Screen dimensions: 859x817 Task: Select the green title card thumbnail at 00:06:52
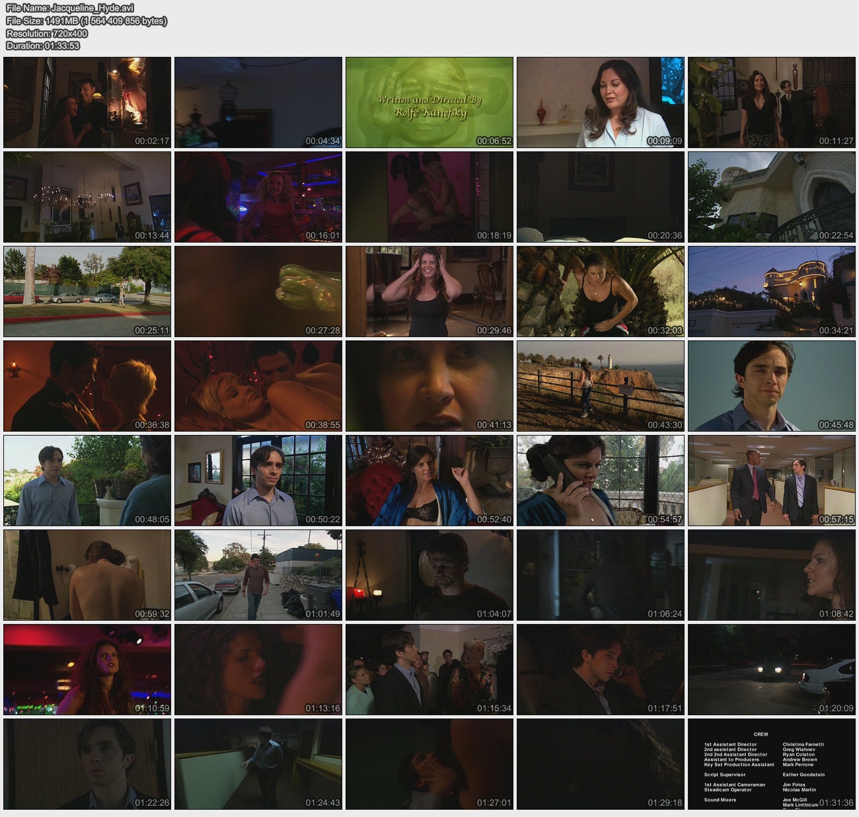(x=429, y=102)
